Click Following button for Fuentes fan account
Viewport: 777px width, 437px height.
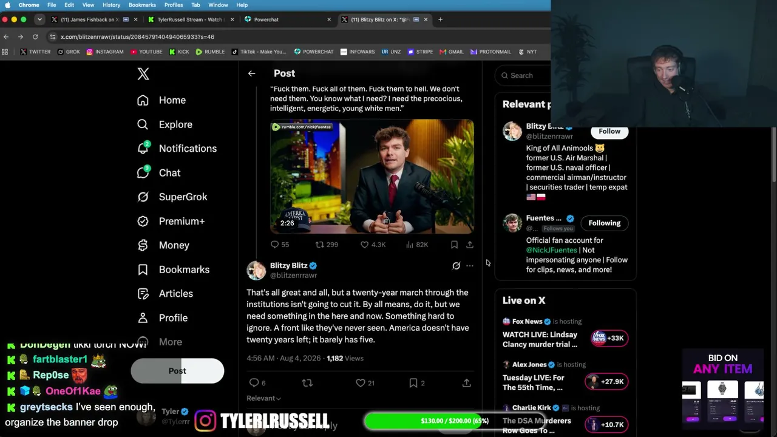605,223
